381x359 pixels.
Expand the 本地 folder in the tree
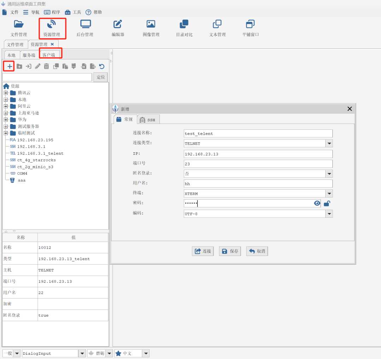click(6, 100)
